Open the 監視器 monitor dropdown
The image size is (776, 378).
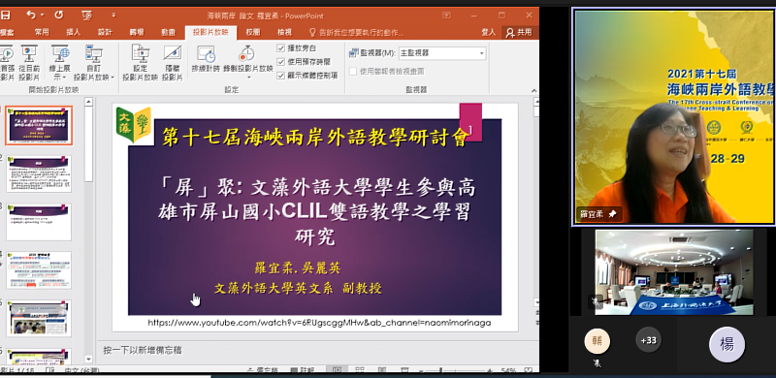[x=442, y=53]
